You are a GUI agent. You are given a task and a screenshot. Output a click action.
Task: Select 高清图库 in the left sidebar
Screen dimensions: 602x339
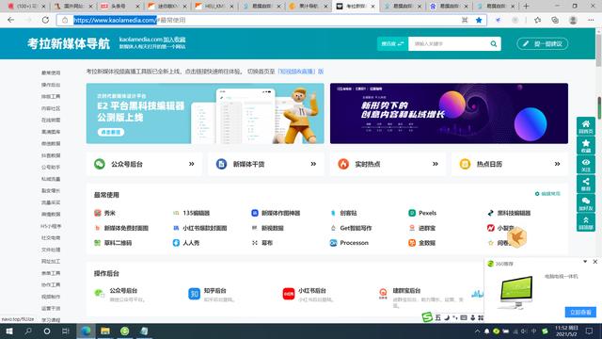pos(51,132)
